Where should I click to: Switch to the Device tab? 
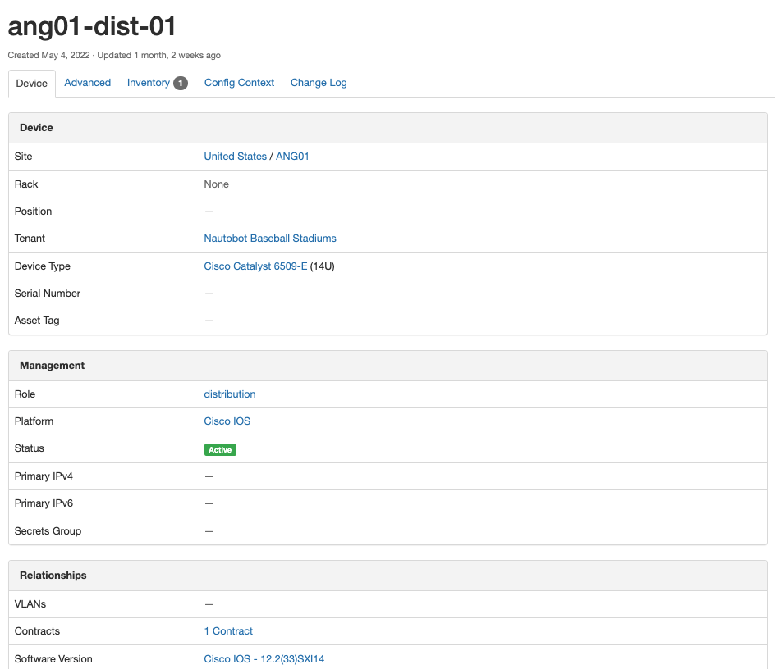click(32, 84)
